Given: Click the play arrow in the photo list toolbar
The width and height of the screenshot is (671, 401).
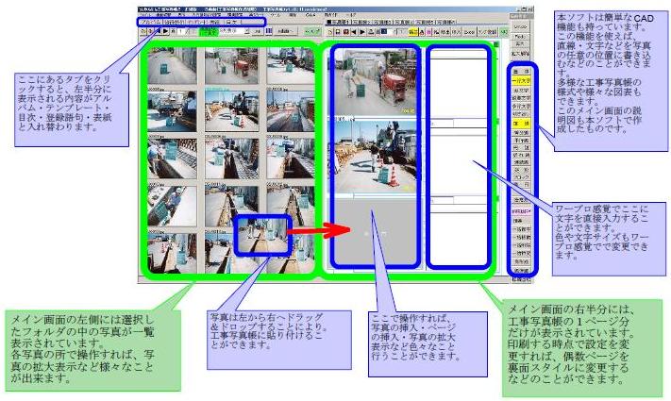Looking at the screenshot, I should 168,31.
